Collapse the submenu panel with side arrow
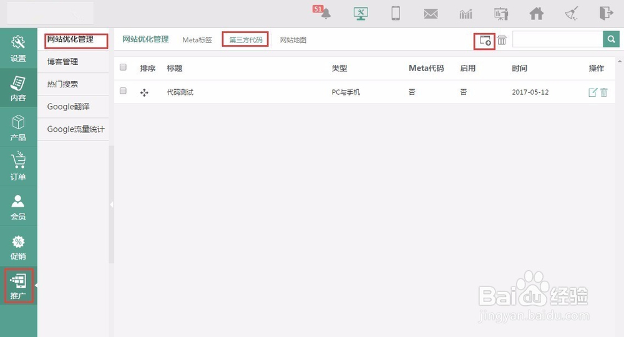The width and height of the screenshot is (624, 337). click(x=112, y=204)
